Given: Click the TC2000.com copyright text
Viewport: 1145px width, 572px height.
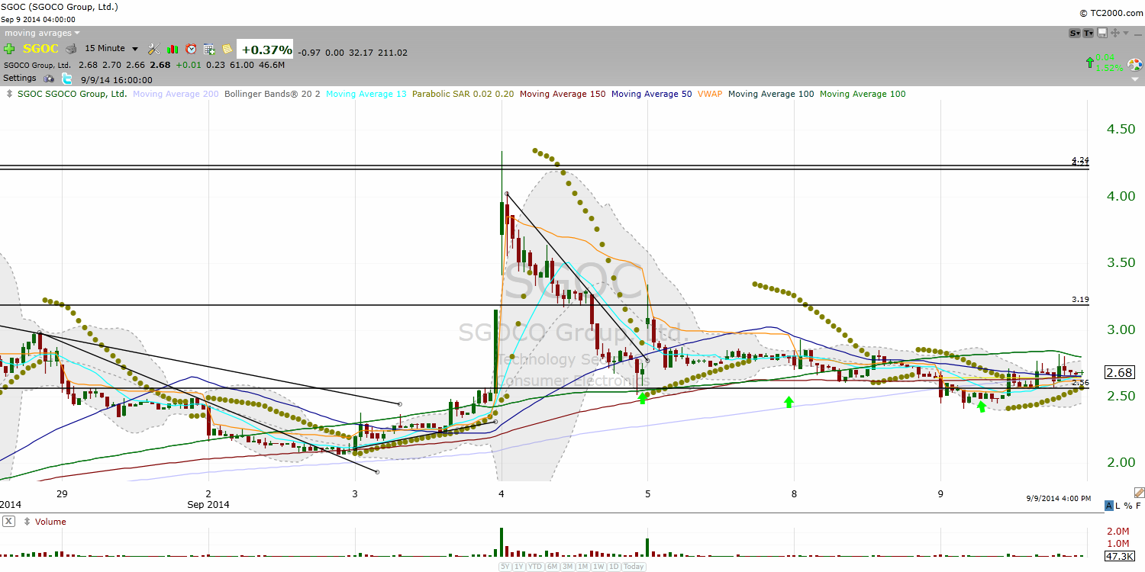Looking at the screenshot, I should pyautogui.click(x=1111, y=13).
